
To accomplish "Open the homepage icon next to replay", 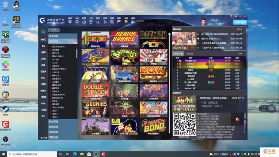I will point(91,22).
